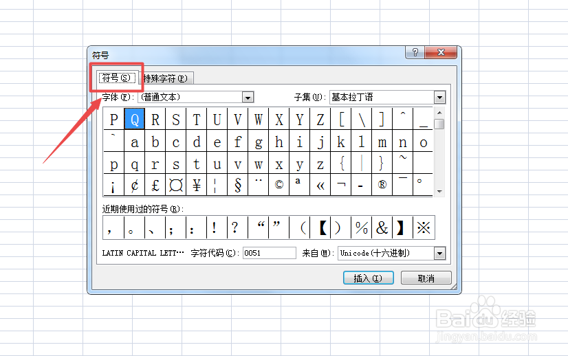Select the registered ® symbol
568x356 pixels.
382,185
